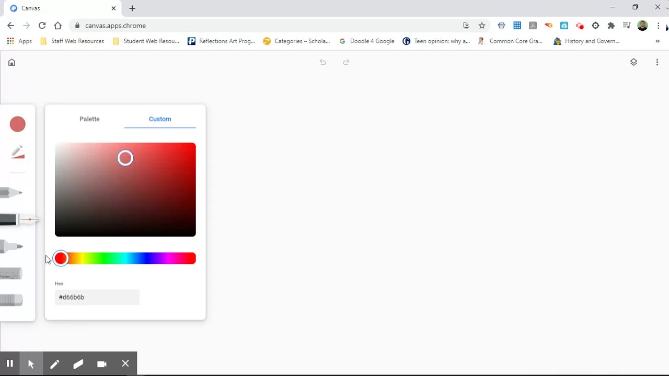Select the ink pen tool
Image resolution: width=669 pixels, height=376 pixels.
pyautogui.click(x=18, y=220)
